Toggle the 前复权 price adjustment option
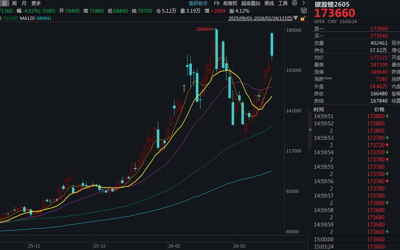 tap(230, 3)
